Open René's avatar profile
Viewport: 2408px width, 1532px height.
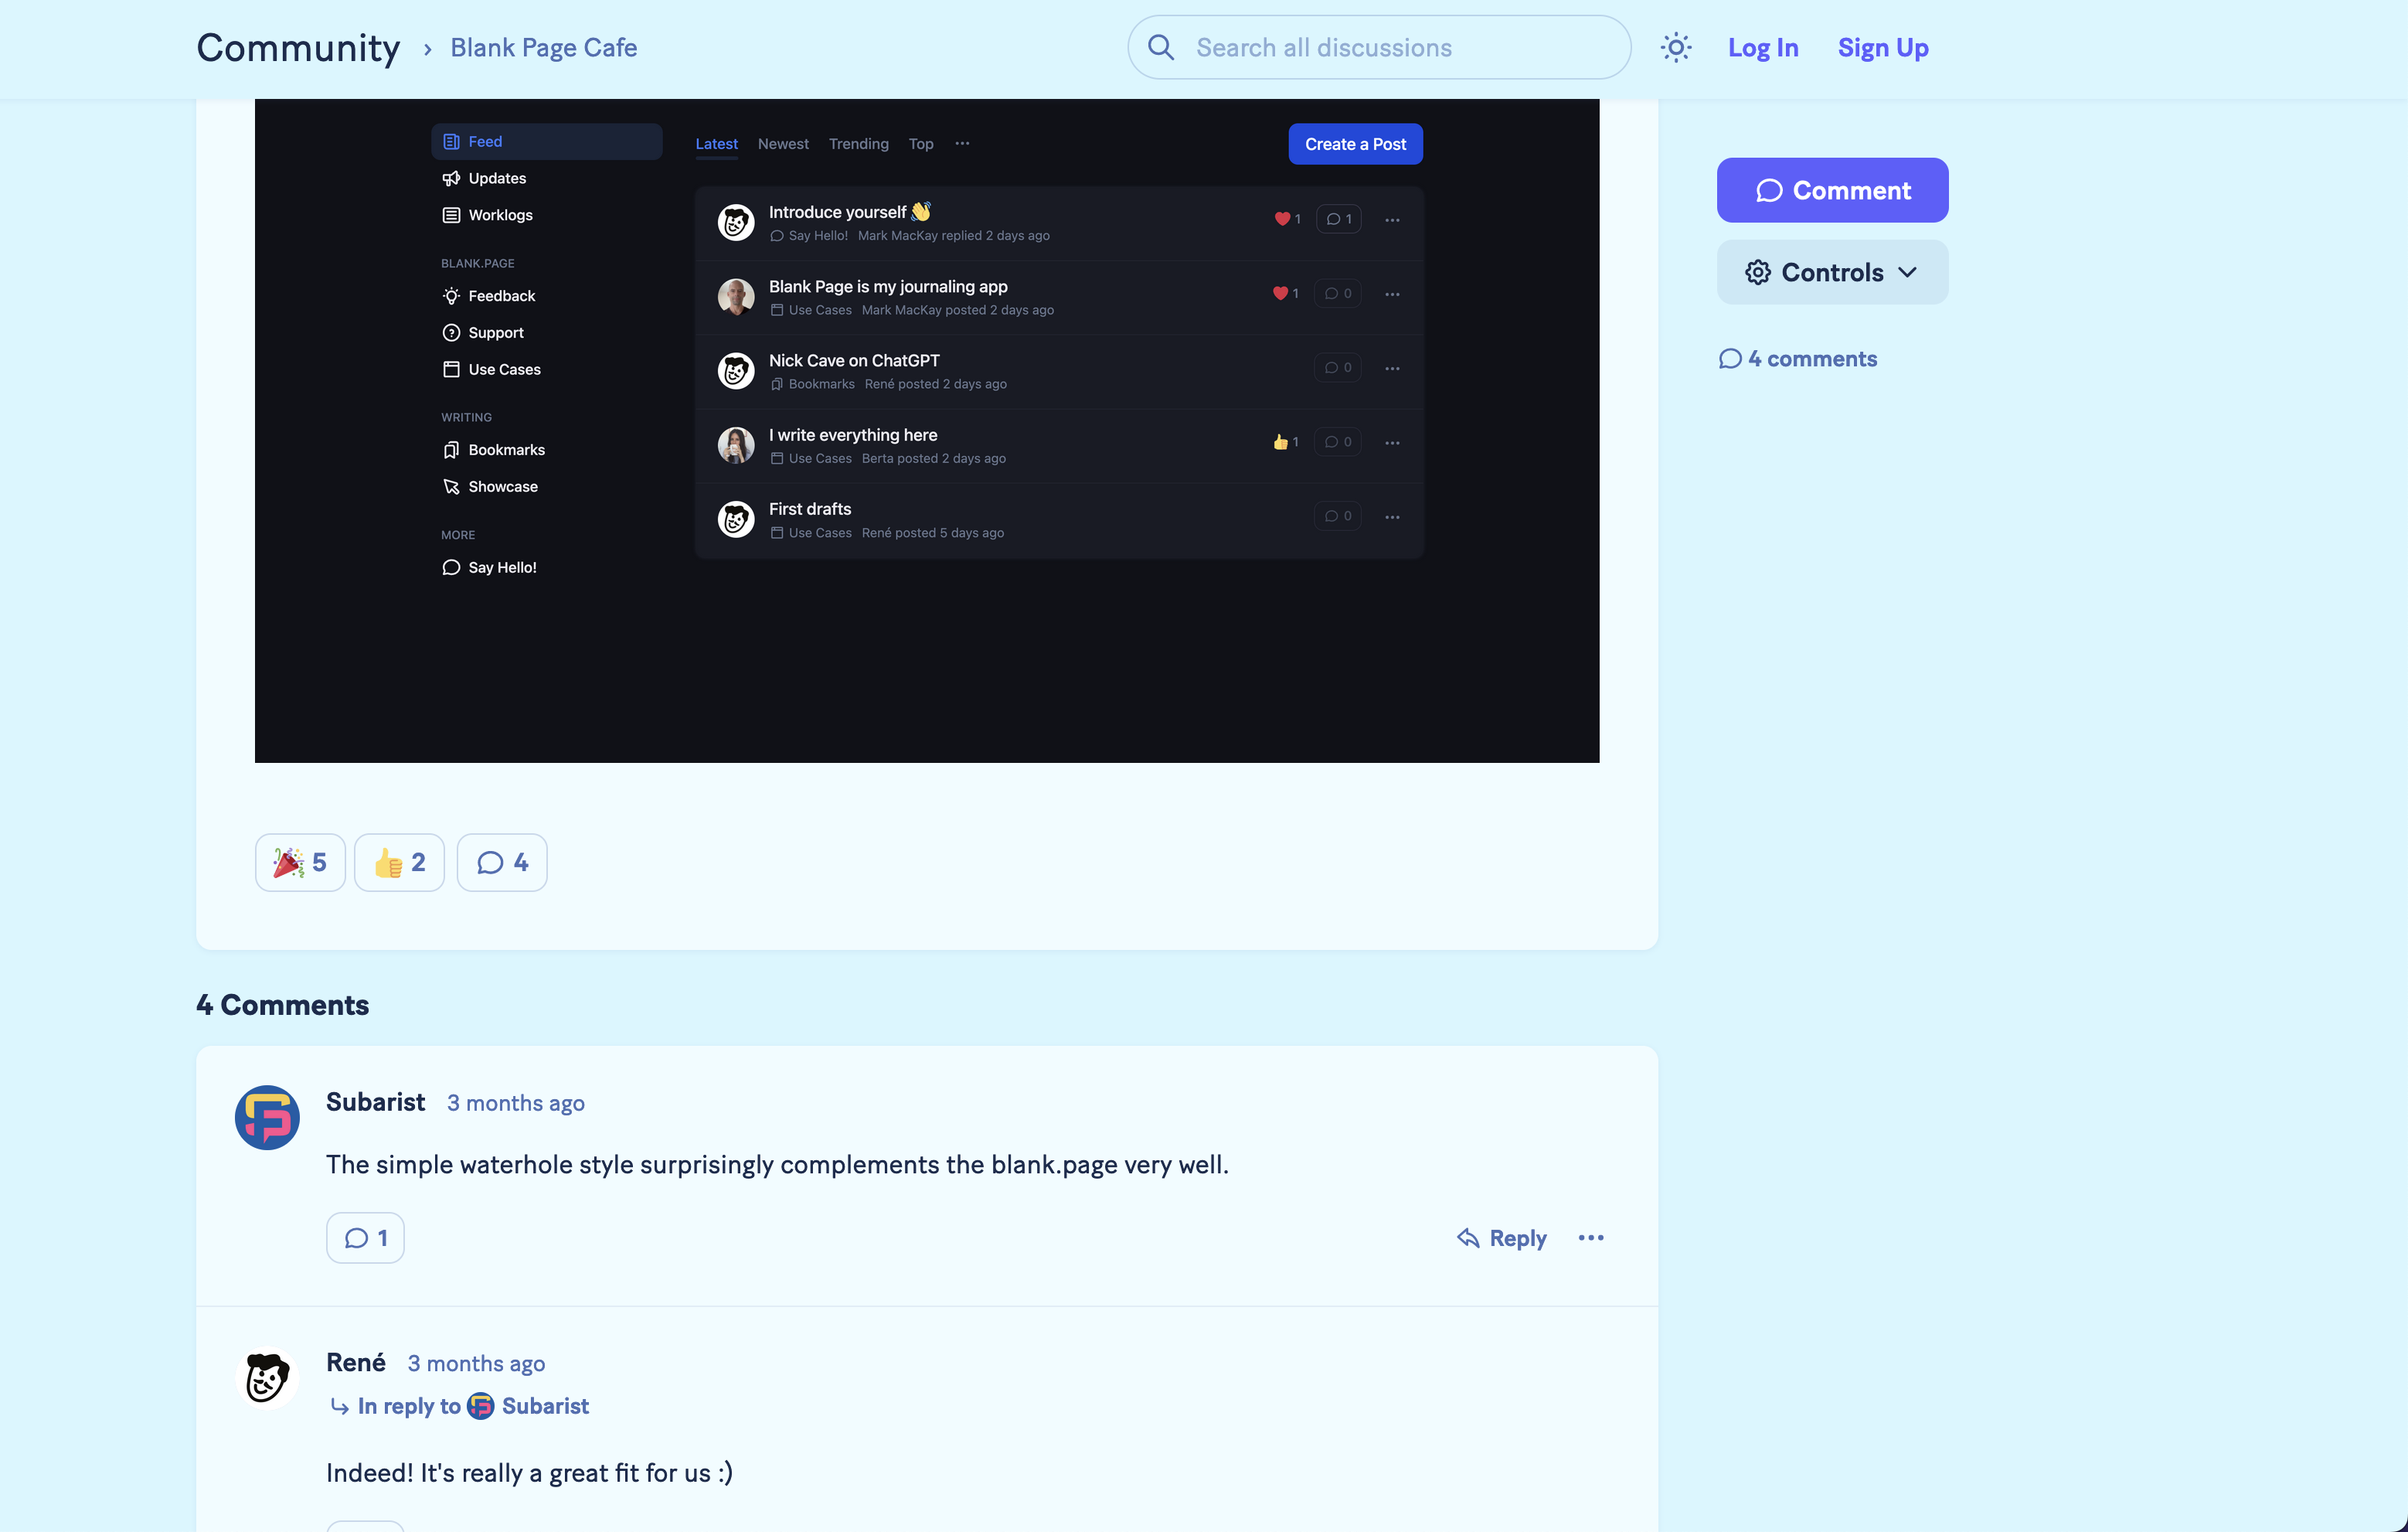click(x=267, y=1378)
